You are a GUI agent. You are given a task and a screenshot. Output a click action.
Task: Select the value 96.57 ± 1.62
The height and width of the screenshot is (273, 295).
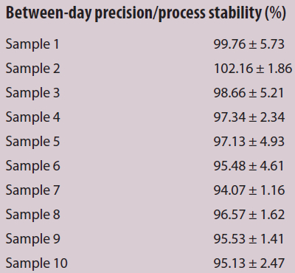click(x=249, y=215)
